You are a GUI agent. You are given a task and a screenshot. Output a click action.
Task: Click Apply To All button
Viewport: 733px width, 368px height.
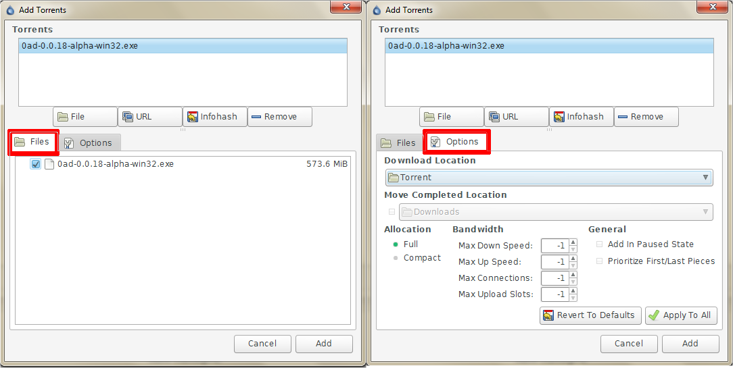(681, 315)
